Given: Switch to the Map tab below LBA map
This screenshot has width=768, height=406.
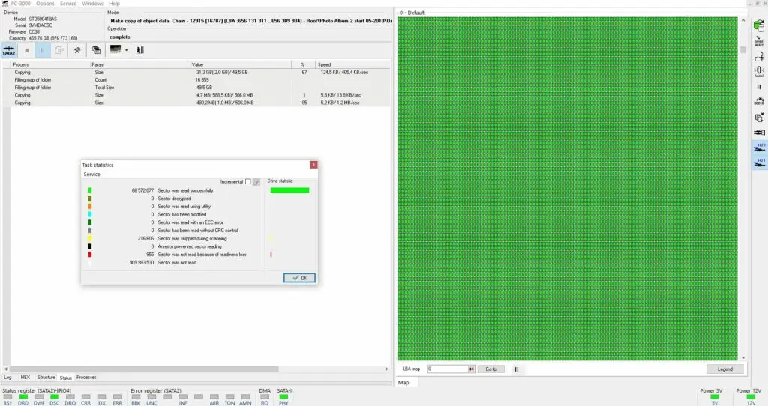Looking at the screenshot, I should pos(403,383).
